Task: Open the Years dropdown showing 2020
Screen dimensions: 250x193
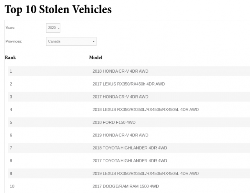Action: (53, 28)
